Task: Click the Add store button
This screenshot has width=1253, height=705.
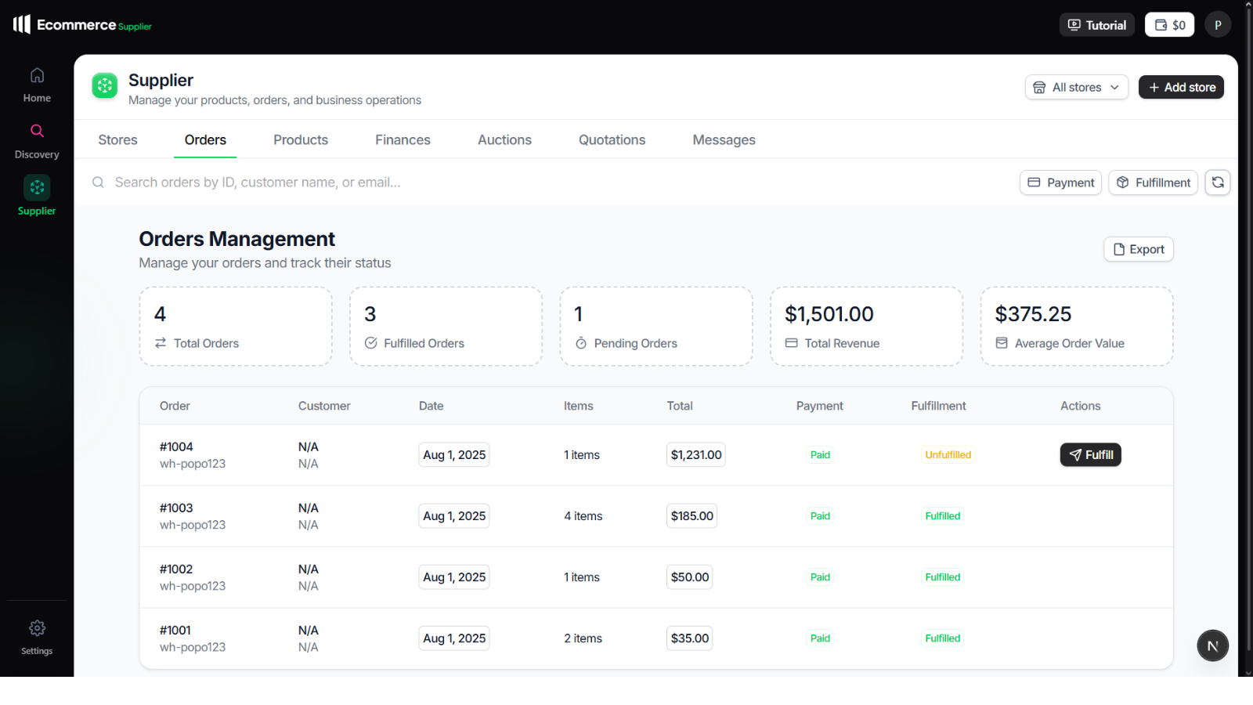Action: pos(1181,88)
